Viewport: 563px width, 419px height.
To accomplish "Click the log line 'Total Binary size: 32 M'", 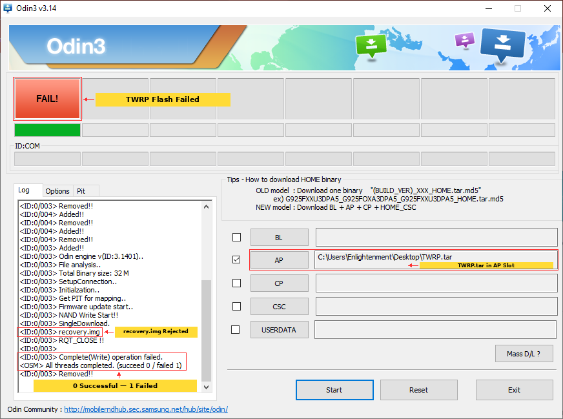I will click(74, 273).
